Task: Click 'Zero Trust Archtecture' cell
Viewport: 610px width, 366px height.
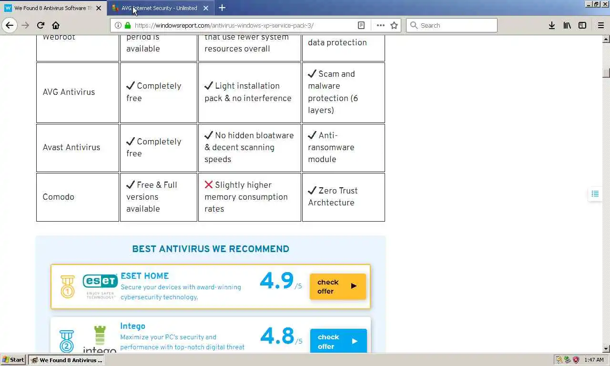Action: click(x=343, y=197)
